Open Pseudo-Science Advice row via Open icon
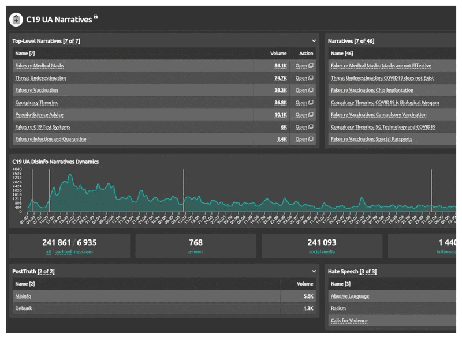 click(x=311, y=115)
